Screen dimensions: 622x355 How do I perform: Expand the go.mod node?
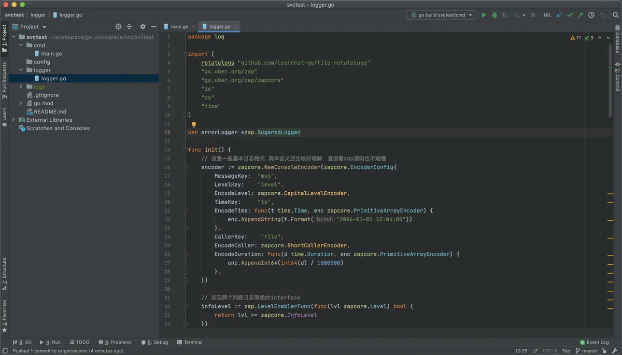tap(21, 103)
